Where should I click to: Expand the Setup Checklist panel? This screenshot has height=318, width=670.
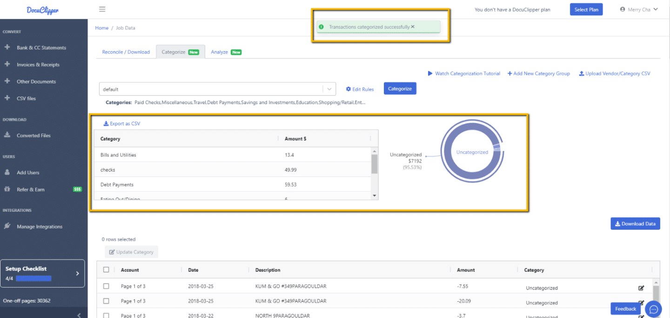pos(77,273)
